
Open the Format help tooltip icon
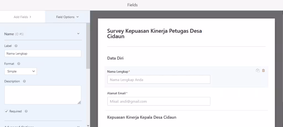coord(19,64)
